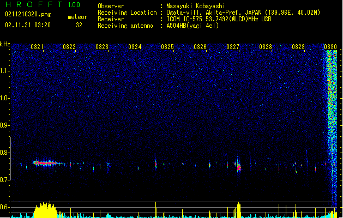Click the Receiving Location label

(x=127, y=13)
